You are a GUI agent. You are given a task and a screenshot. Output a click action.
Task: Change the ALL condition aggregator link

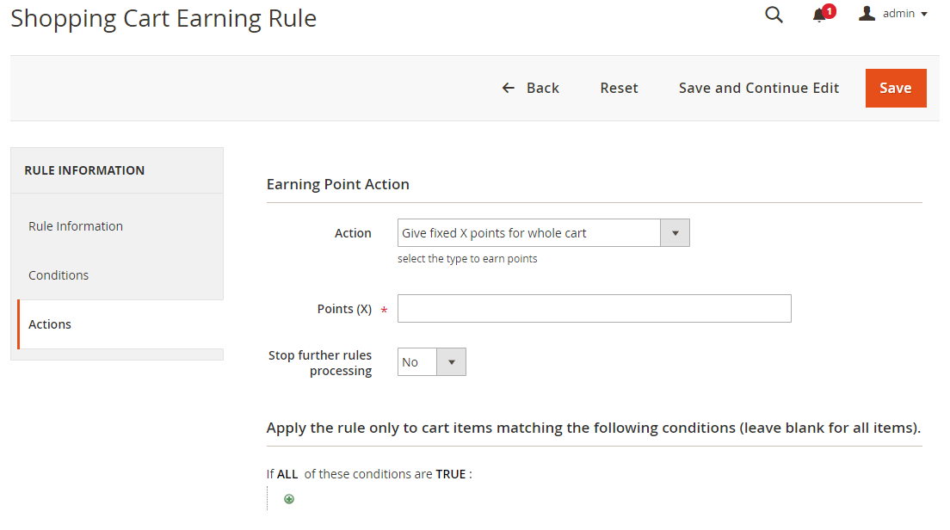(287, 474)
